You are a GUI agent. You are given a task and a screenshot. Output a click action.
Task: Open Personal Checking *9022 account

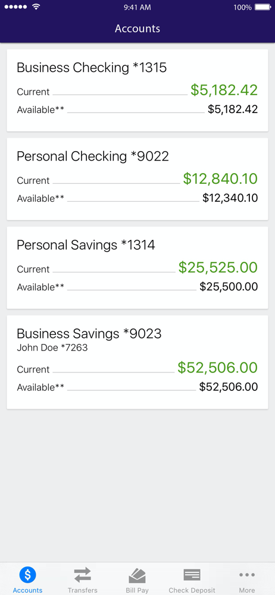click(137, 178)
